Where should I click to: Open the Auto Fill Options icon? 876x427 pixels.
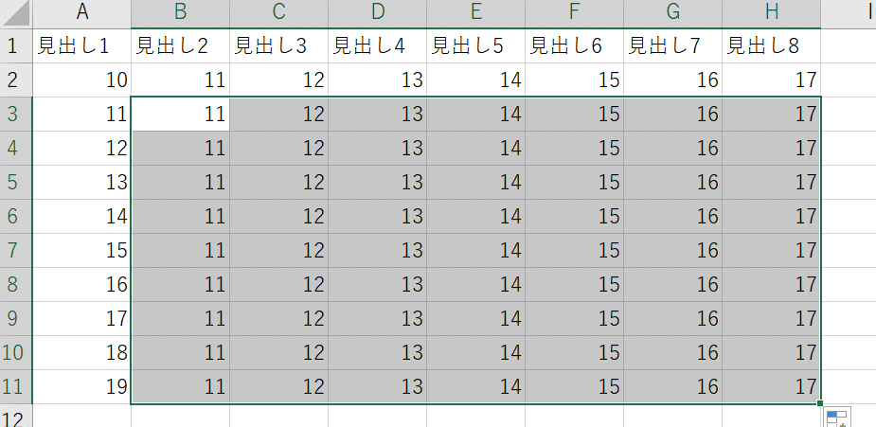(837, 417)
